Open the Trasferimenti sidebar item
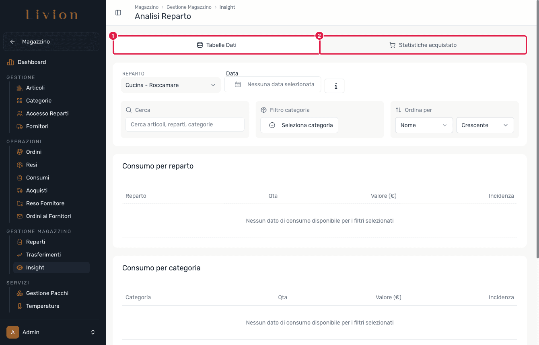The image size is (539, 345). tap(43, 255)
